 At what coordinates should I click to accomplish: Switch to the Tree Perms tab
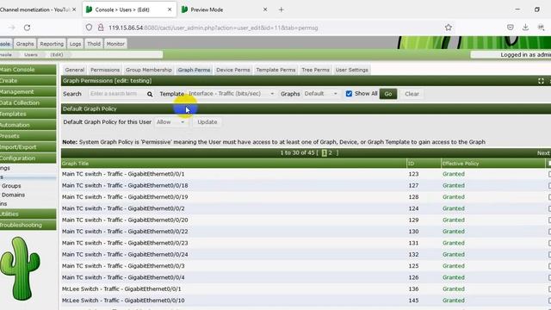click(x=316, y=70)
